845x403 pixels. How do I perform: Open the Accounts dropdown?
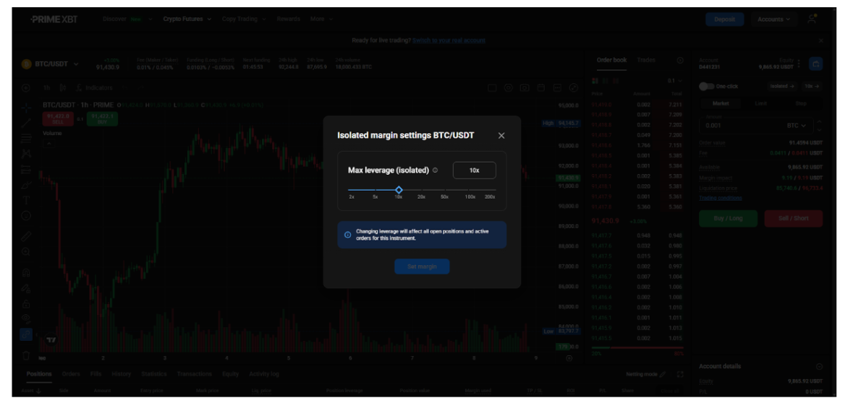click(x=774, y=19)
